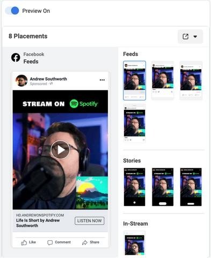The image size is (211, 258).
Task: Click the album artwork in video corner
Action: [92, 193]
